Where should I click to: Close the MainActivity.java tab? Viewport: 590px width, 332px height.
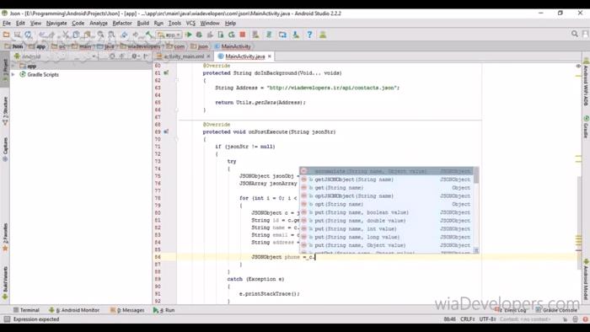[270, 56]
